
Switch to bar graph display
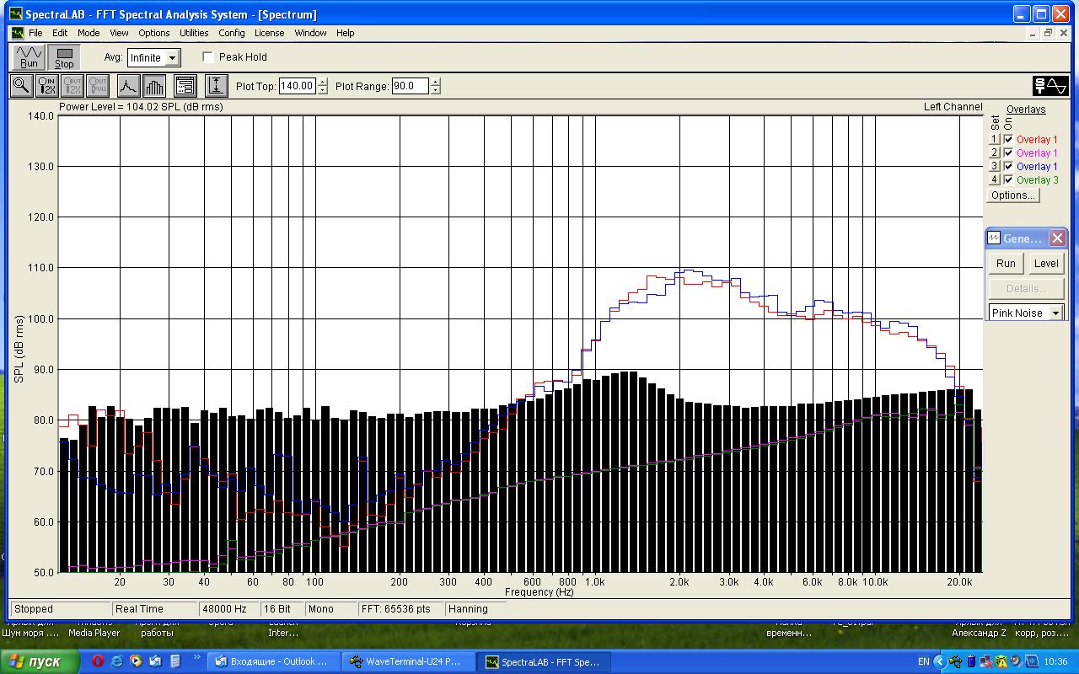[154, 85]
